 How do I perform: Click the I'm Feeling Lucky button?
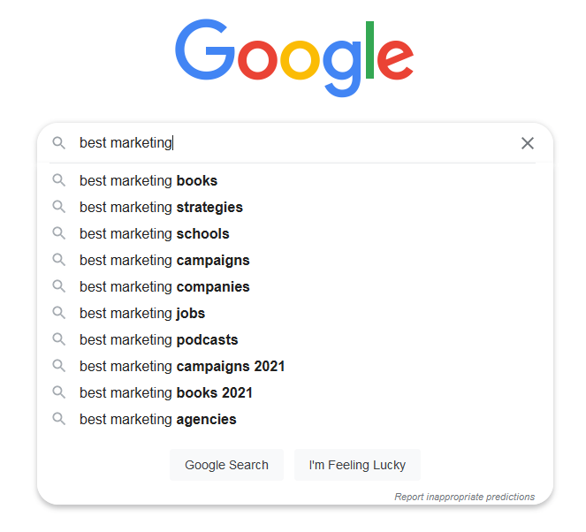[x=357, y=465]
